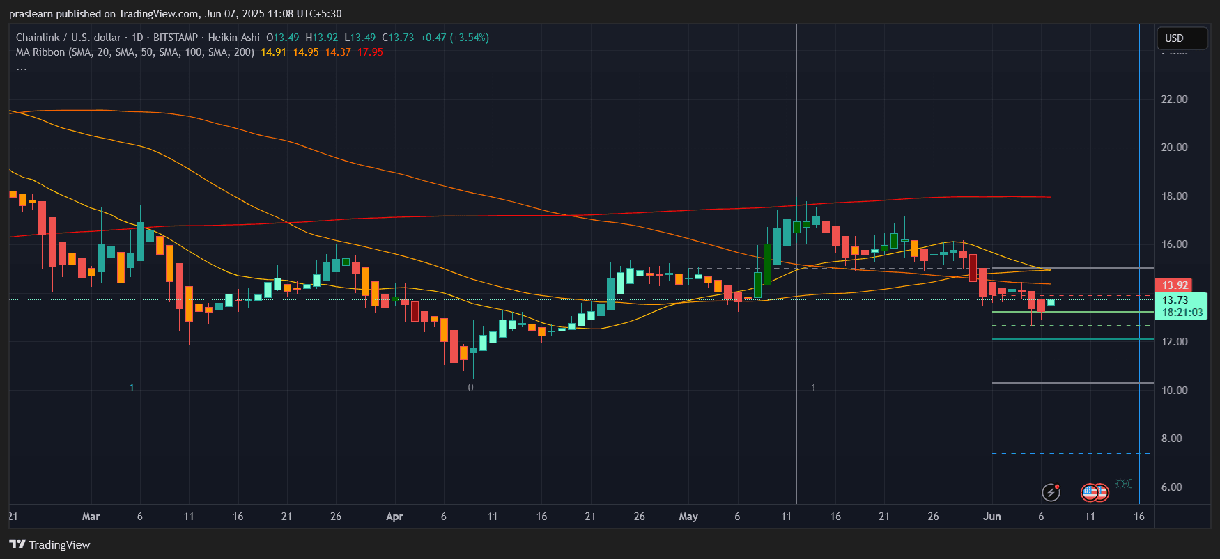Click the yellow 14.91 SMA 20 value
The image size is (1220, 559).
[273, 52]
